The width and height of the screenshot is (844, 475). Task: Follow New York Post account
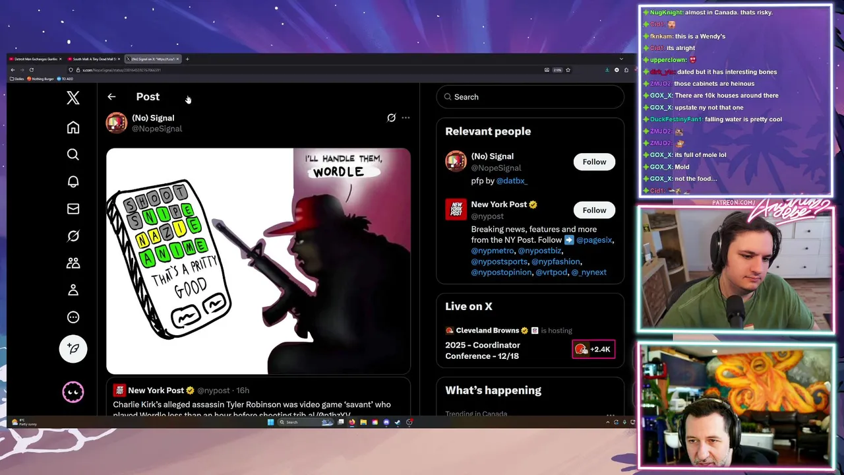point(594,210)
